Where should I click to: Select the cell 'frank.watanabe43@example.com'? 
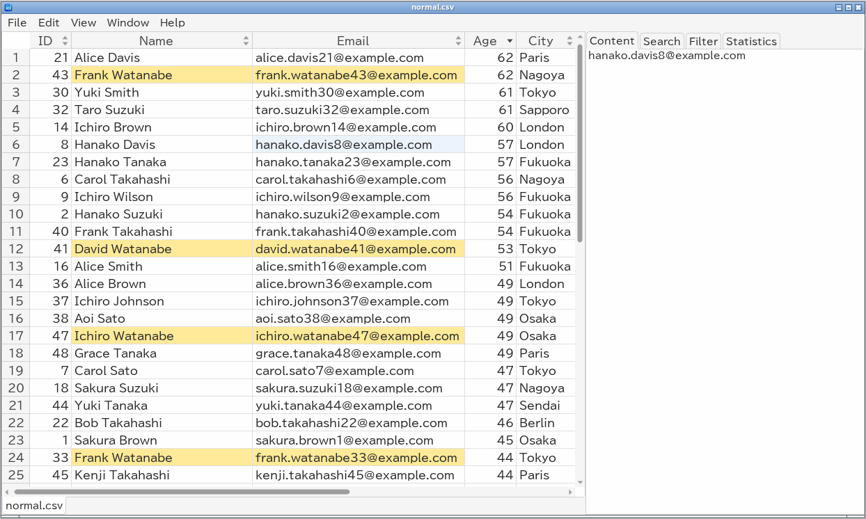[359, 75]
